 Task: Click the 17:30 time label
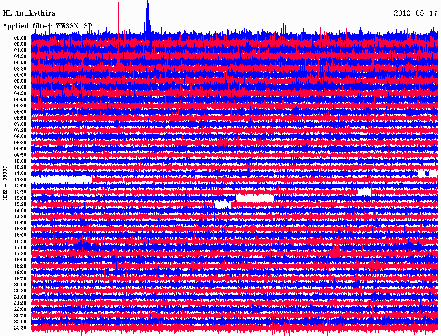pos(20,254)
